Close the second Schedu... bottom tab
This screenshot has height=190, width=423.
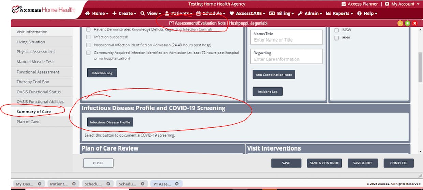click(x=143, y=184)
